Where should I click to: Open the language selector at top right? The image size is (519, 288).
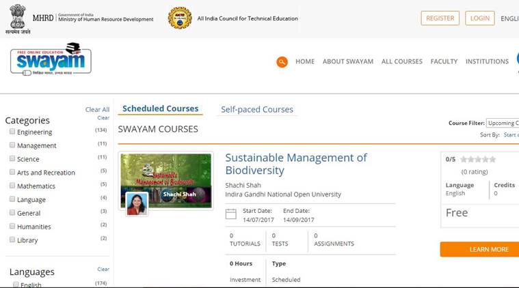point(509,18)
